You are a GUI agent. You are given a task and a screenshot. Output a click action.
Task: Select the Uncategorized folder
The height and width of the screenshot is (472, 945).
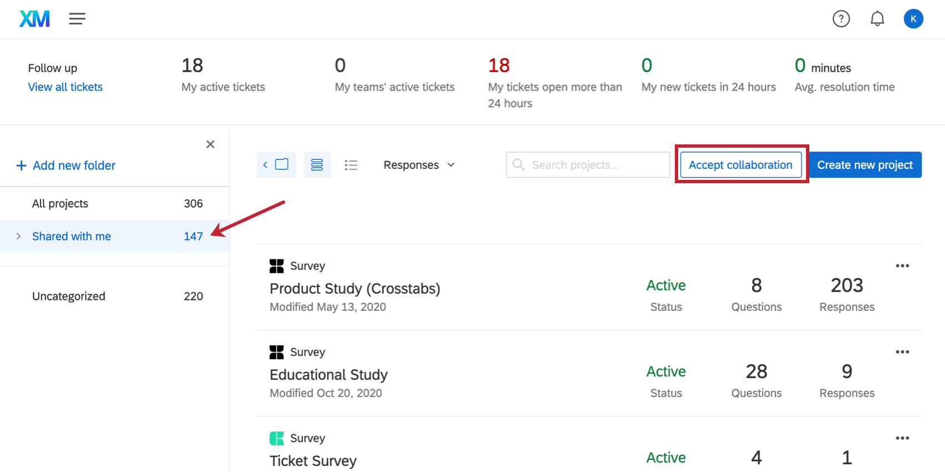coord(68,297)
